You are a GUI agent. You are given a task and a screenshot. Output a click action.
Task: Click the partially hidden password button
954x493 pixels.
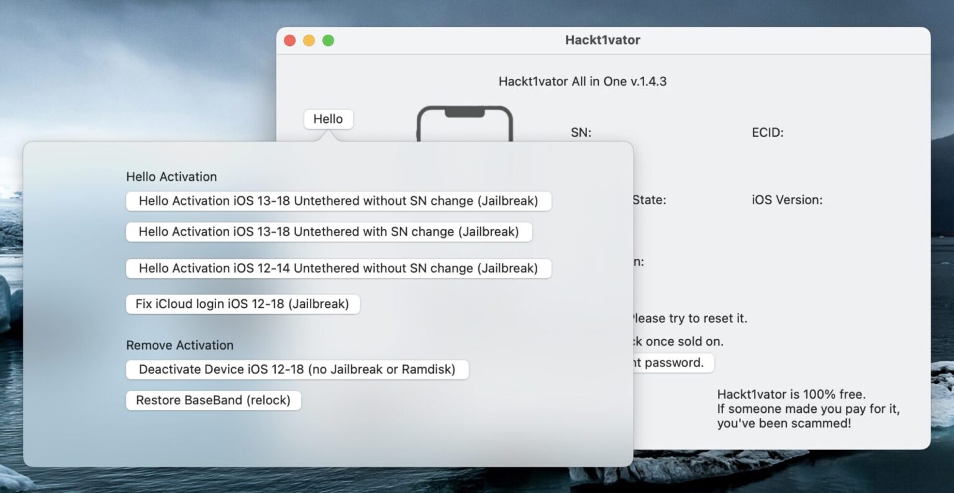coord(672,363)
